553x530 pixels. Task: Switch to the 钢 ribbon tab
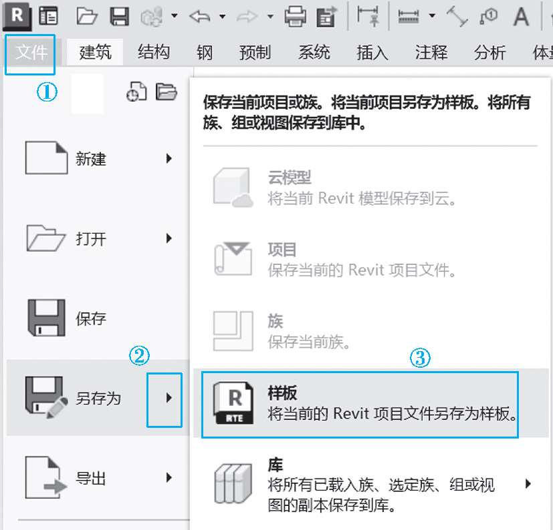coord(205,53)
